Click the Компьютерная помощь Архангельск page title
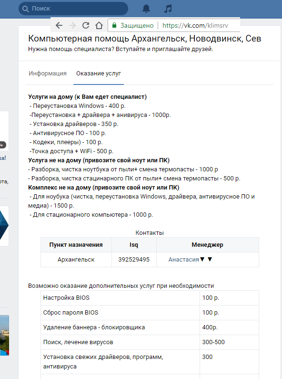Image resolution: width=282 pixels, height=379 pixels. (x=144, y=39)
